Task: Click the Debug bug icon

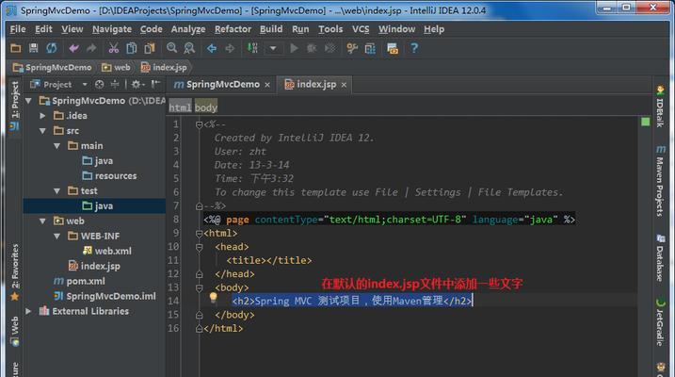Action: [x=312, y=48]
